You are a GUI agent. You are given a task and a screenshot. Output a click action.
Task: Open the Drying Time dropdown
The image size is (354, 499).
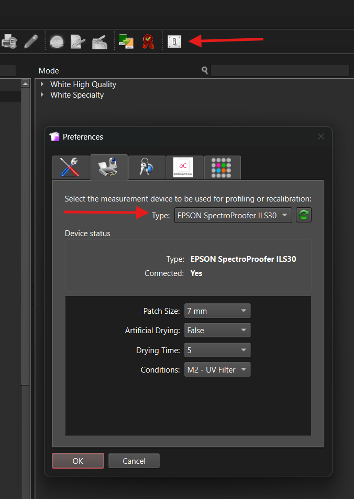click(217, 350)
